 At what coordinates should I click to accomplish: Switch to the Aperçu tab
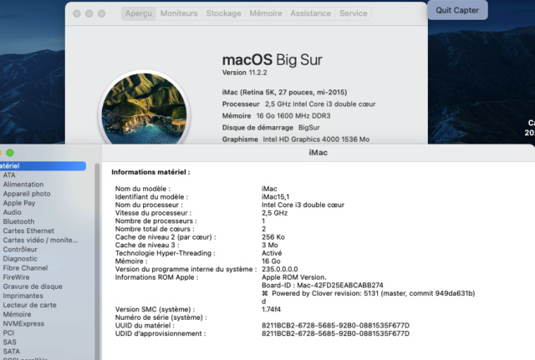pos(139,13)
